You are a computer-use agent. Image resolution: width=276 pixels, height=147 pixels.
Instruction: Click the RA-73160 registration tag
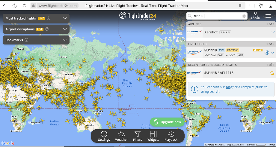click(x=233, y=50)
